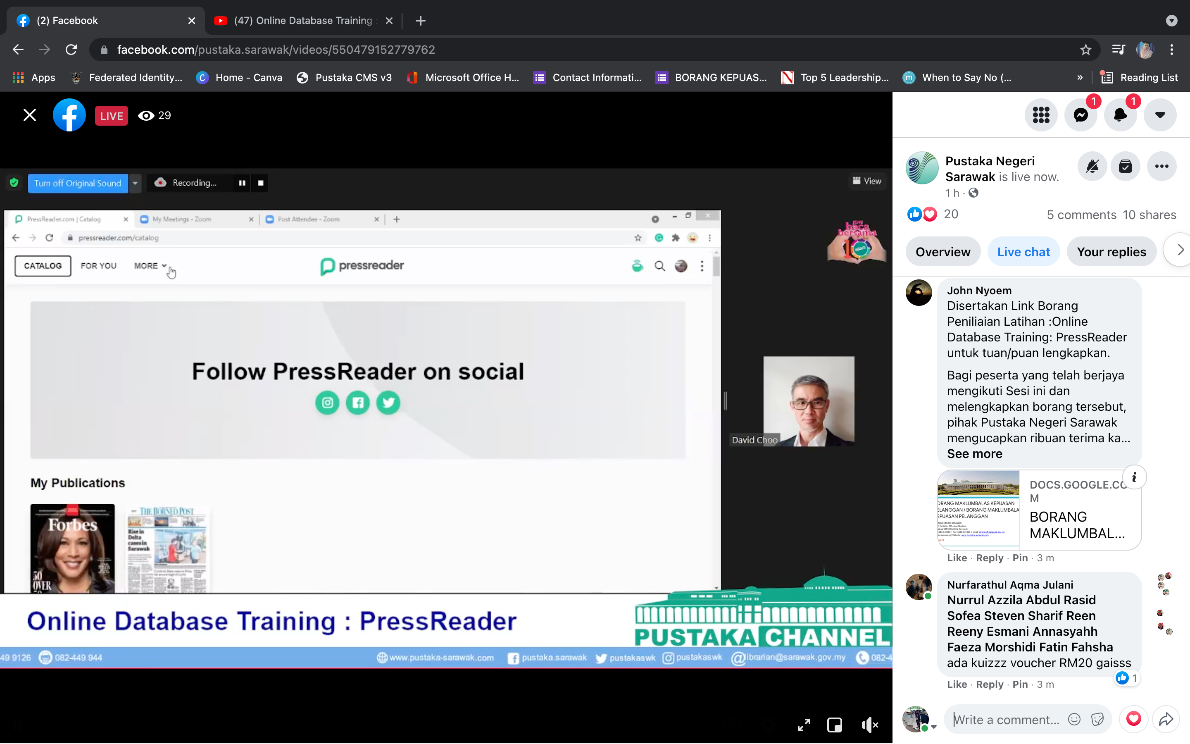The width and height of the screenshot is (1190, 744).
Task: View the 20 reactions list
Action: [x=950, y=214]
